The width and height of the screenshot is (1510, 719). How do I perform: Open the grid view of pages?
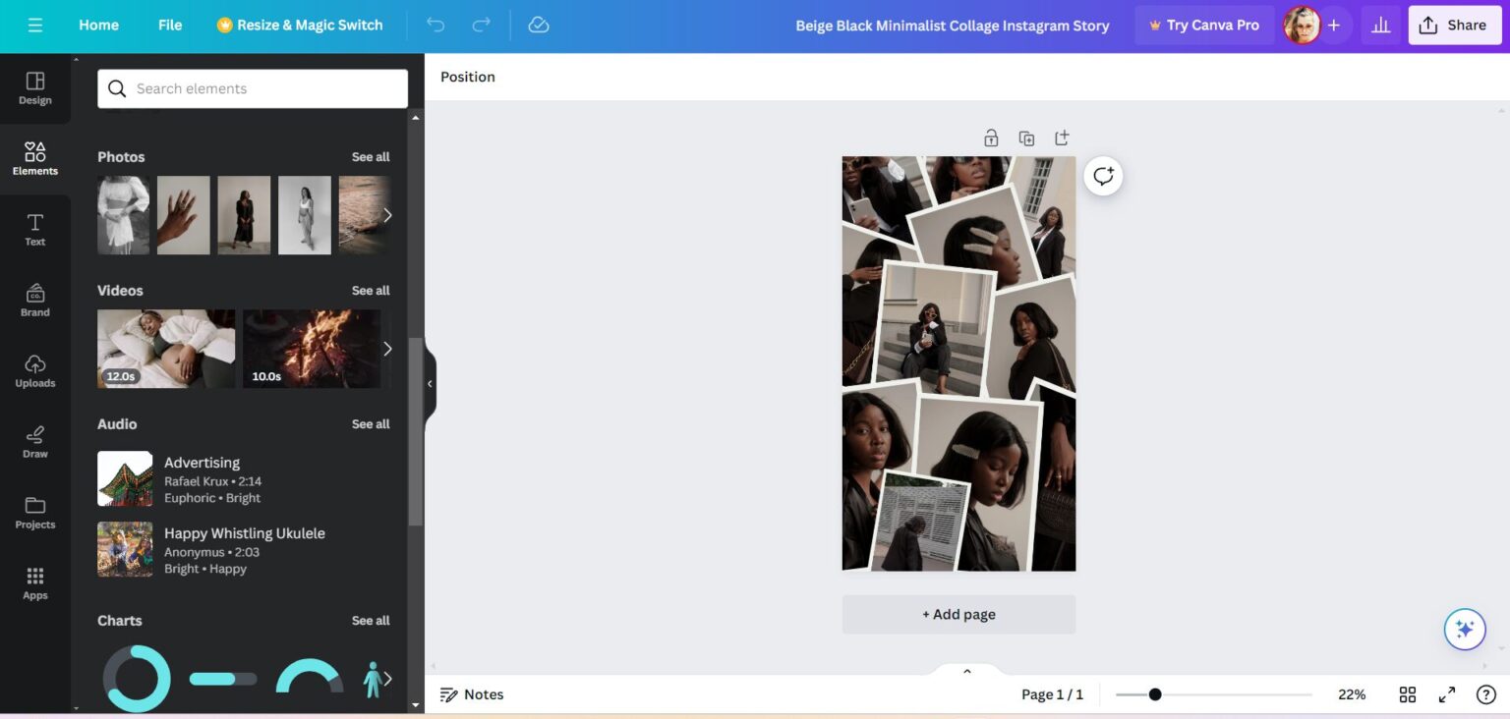point(1408,694)
